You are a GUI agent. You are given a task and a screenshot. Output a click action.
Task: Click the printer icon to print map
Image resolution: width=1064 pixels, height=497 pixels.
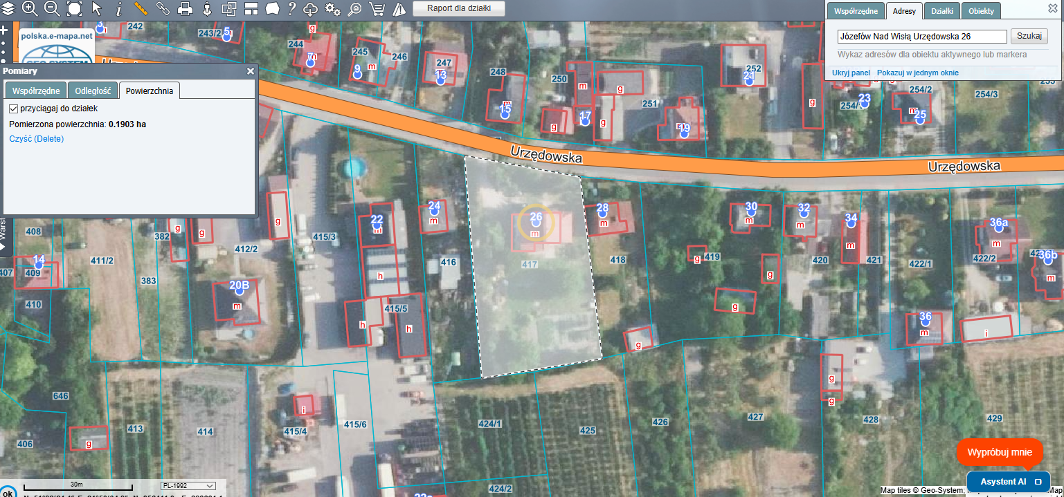pos(185,9)
